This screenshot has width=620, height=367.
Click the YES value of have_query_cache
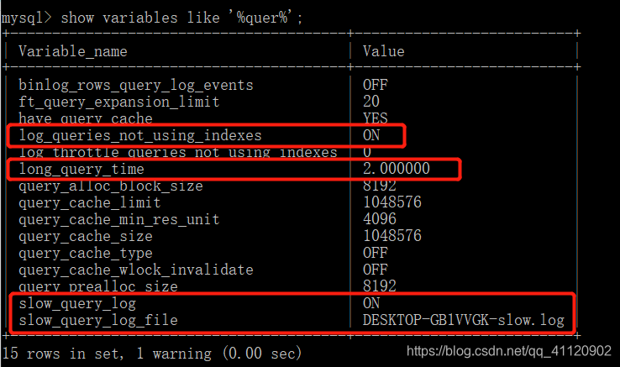tap(376, 118)
